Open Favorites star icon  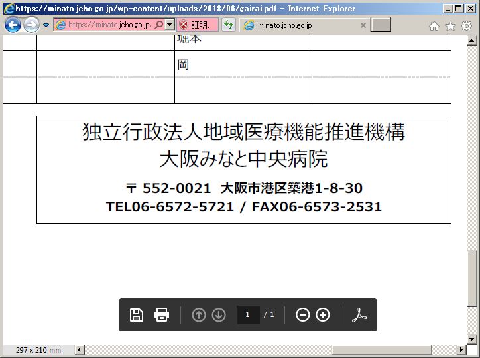click(x=450, y=26)
